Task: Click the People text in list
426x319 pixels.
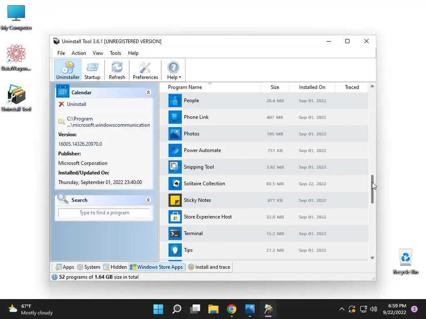Action: (191, 101)
